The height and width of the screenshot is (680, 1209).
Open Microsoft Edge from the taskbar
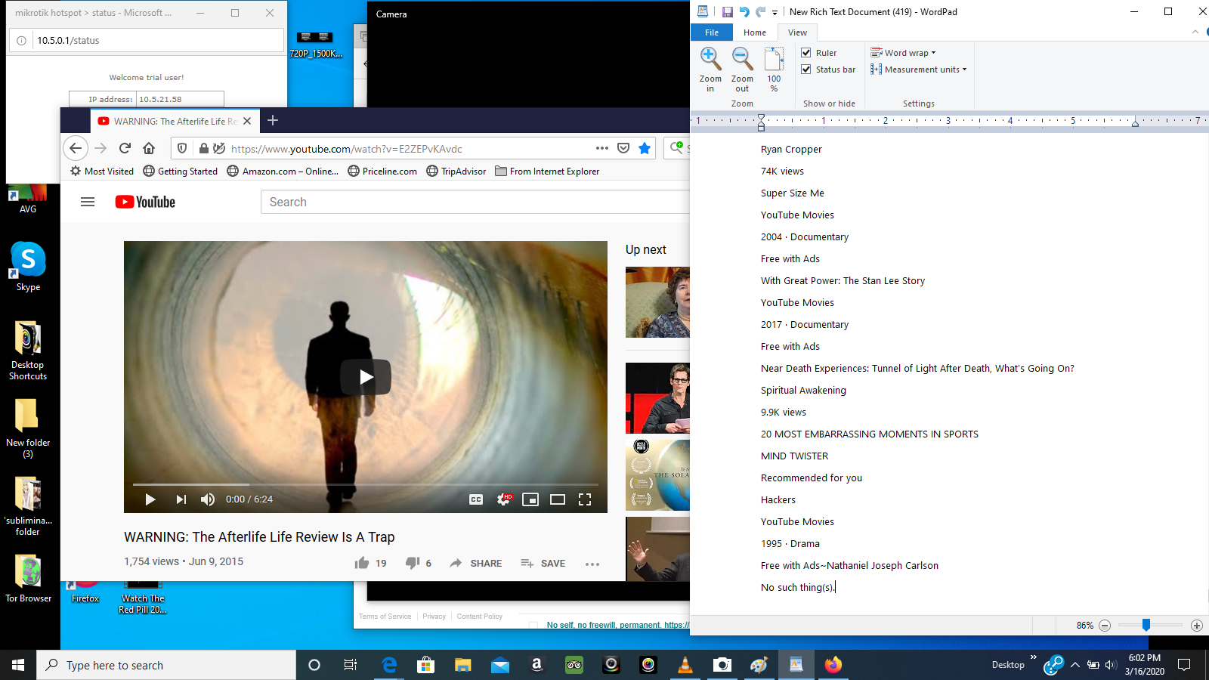389,665
